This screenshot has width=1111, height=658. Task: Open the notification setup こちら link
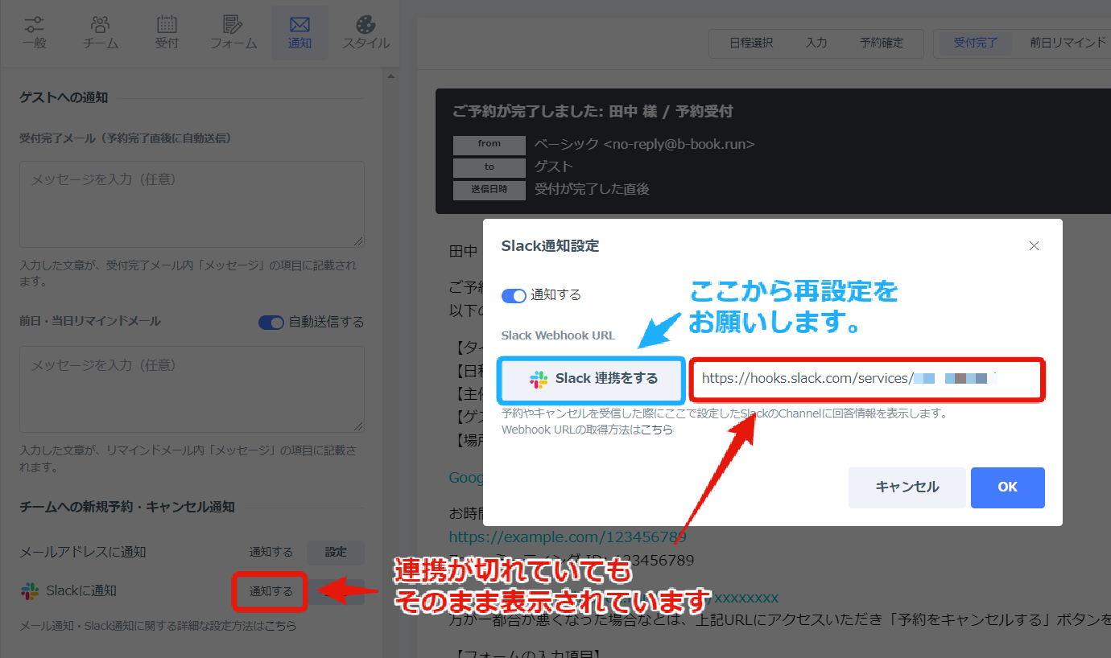pos(280,625)
